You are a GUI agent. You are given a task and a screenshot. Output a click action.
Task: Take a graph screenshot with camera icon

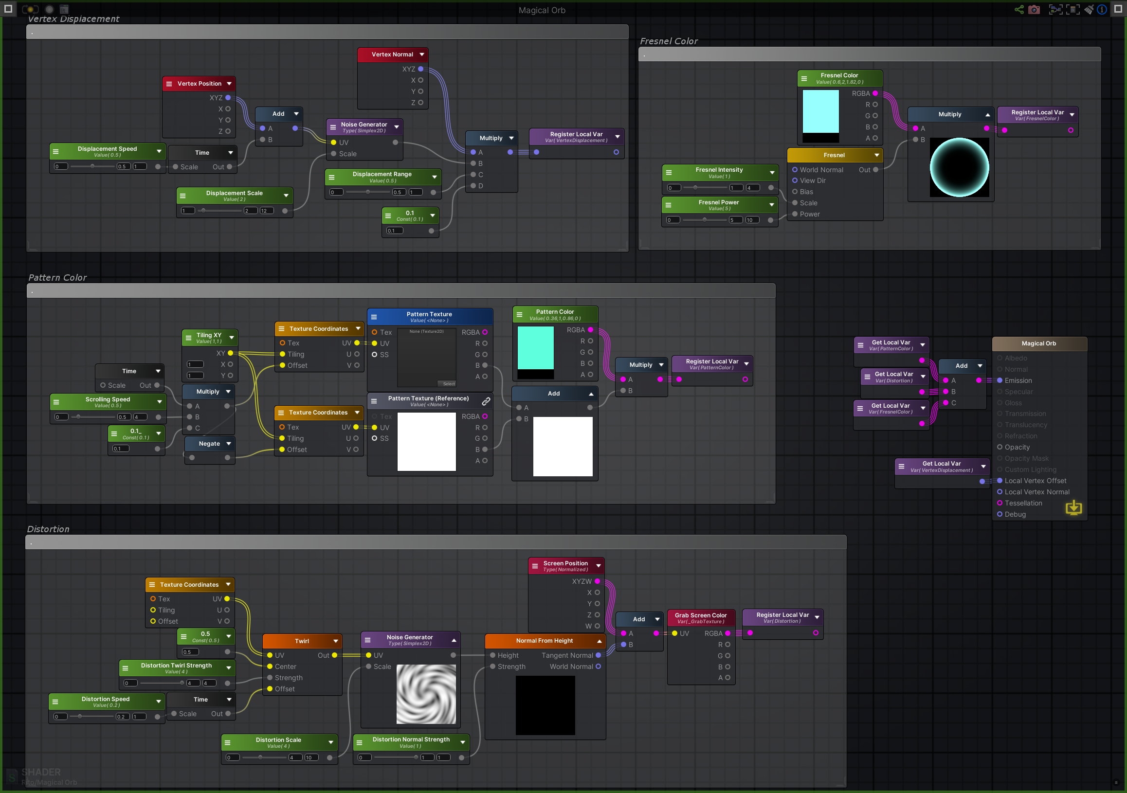pos(1035,9)
